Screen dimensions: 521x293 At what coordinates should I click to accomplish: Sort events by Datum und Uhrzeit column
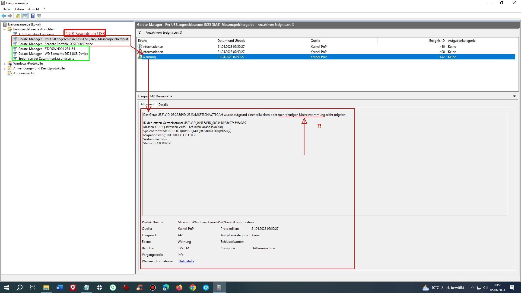[231, 41]
